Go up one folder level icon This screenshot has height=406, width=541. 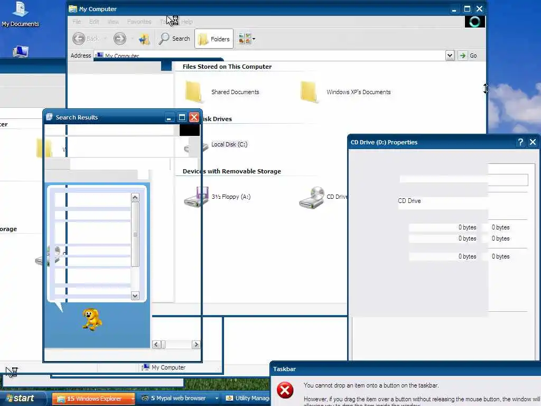pyautogui.click(x=144, y=39)
